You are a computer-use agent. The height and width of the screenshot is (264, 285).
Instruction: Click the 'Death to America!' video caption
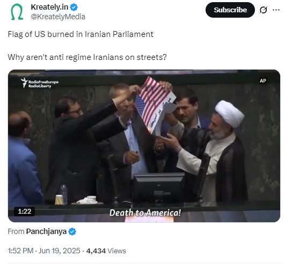coord(145,213)
